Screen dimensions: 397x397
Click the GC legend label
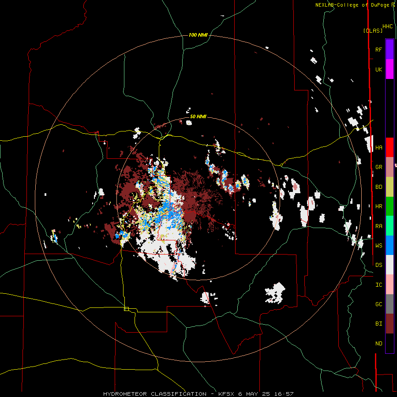[x=378, y=304]
